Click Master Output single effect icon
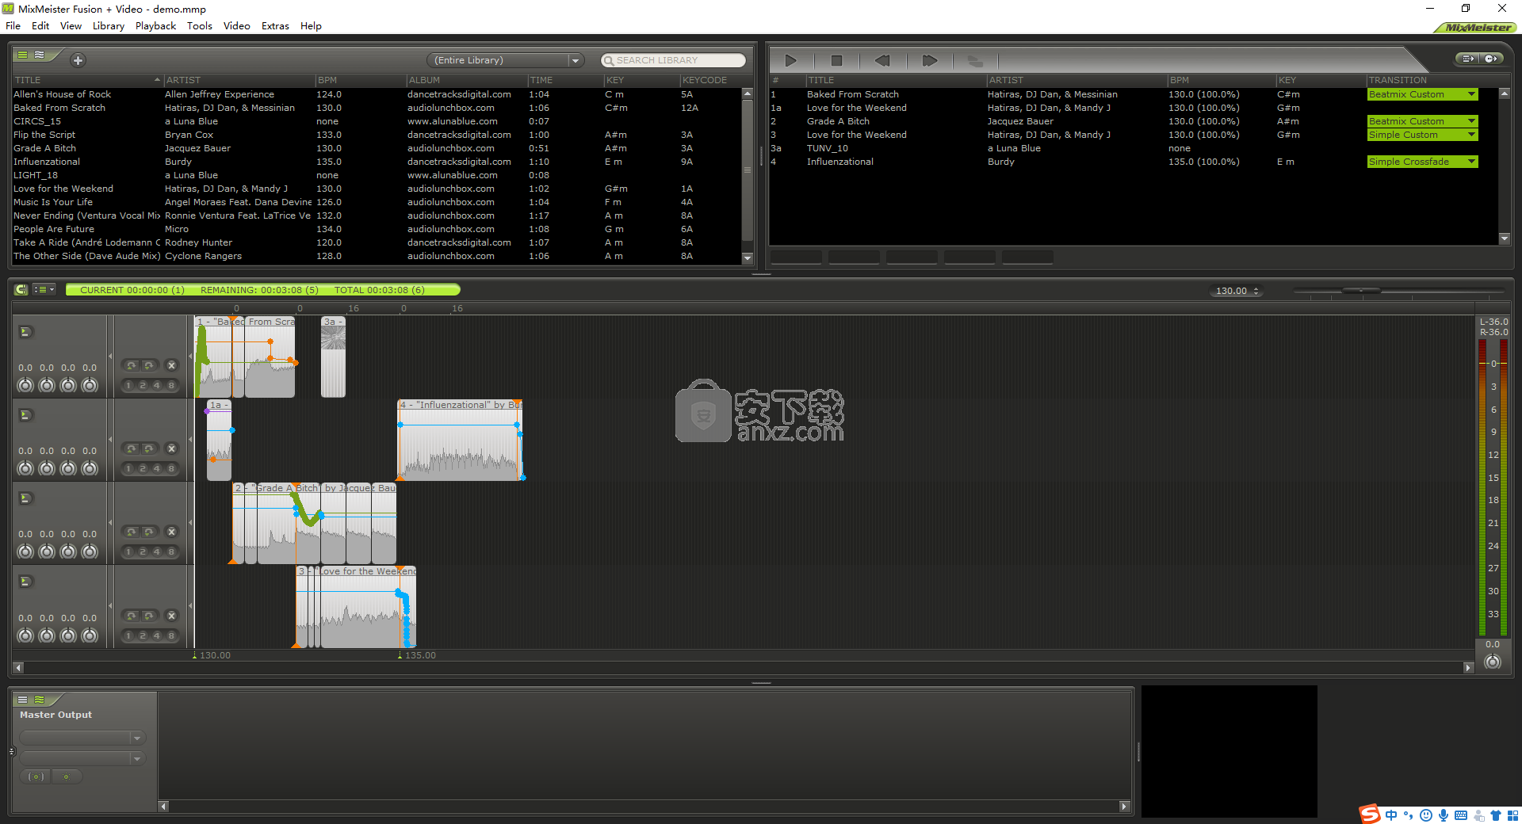This screenshot has height=824, width=1522. 67,776
